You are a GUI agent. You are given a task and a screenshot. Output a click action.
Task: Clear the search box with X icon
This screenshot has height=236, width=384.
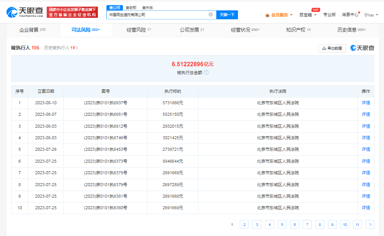pos(211,15)
